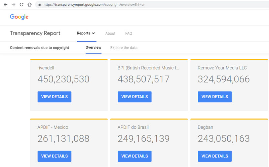View details for rivendell
The height and width of the screenshot is (167, 269).
[54, 97]
